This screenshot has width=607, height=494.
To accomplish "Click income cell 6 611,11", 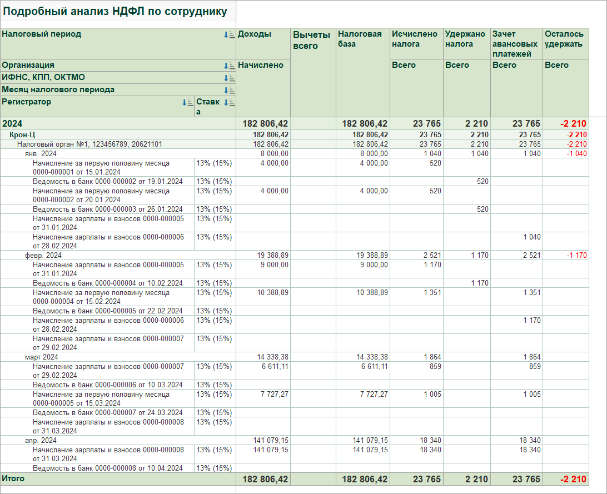I will point(275,367).
